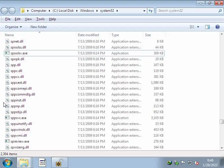The height and width of the screenshot is (168, 224).
Task: Select the sppobjs.dll file icon
Action: [x=8, y=112]
